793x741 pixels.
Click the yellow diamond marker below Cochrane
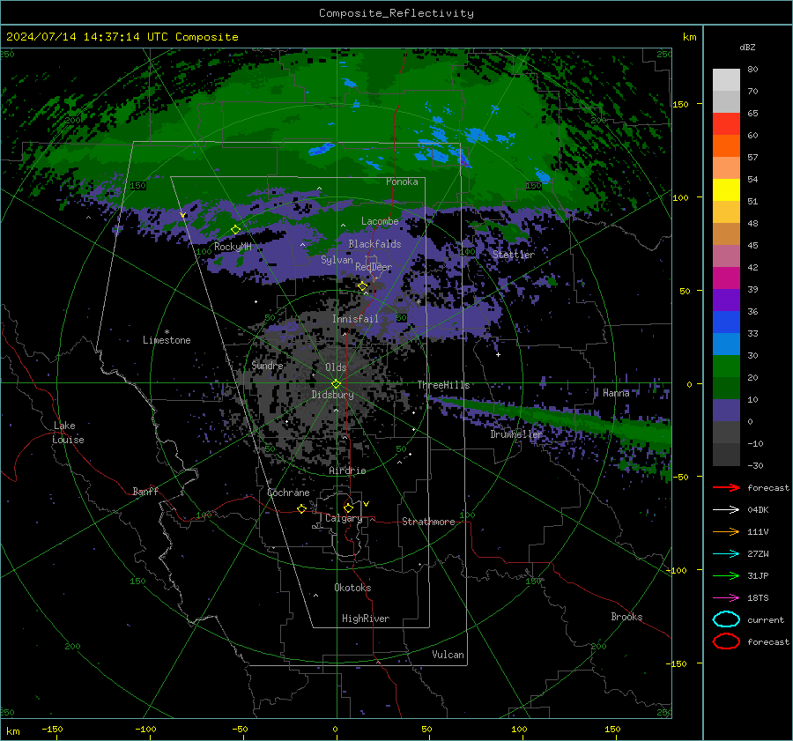302,508
